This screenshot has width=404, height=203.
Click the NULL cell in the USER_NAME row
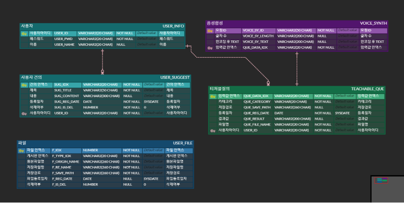(x=121, y=44)
